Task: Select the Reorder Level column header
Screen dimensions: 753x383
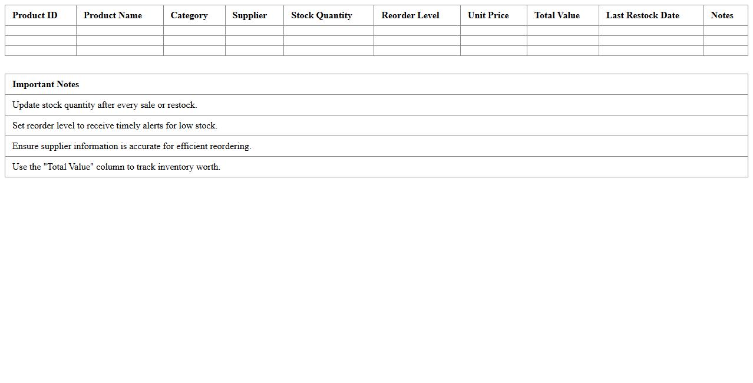Action: 410,15
